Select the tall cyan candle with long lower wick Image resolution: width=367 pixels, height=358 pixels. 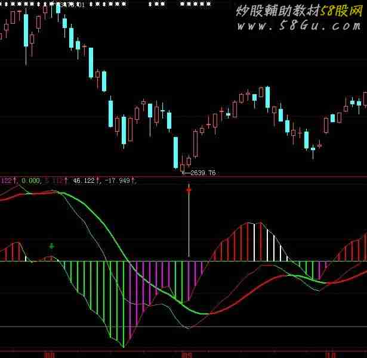26,30
